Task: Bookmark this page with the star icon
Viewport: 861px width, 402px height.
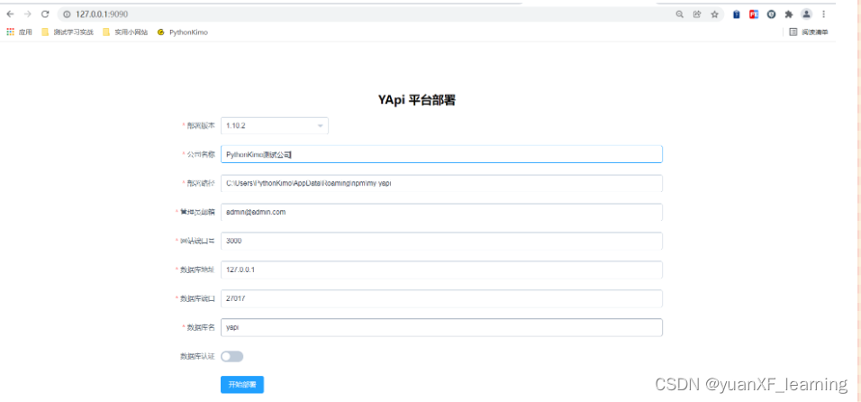Action: 714,14
